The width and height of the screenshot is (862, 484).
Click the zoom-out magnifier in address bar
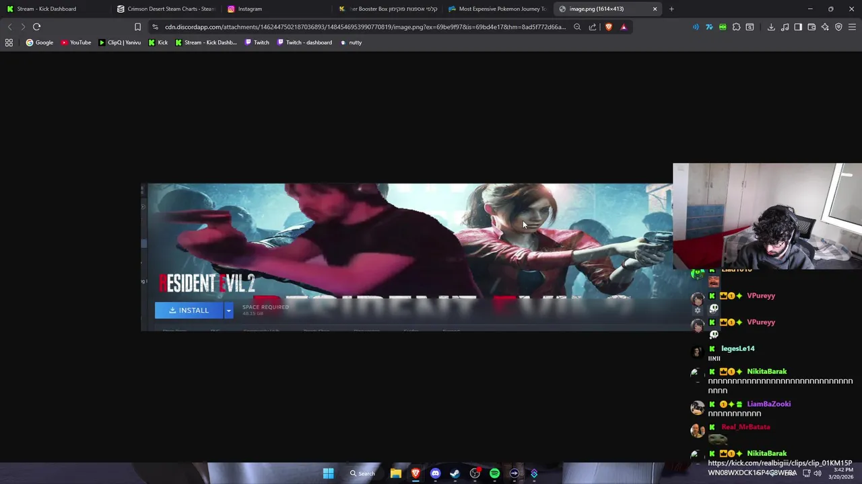pos(577,27)
